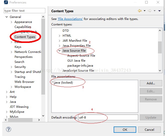Open the 'File Associations' link

[x=70, y=19]
